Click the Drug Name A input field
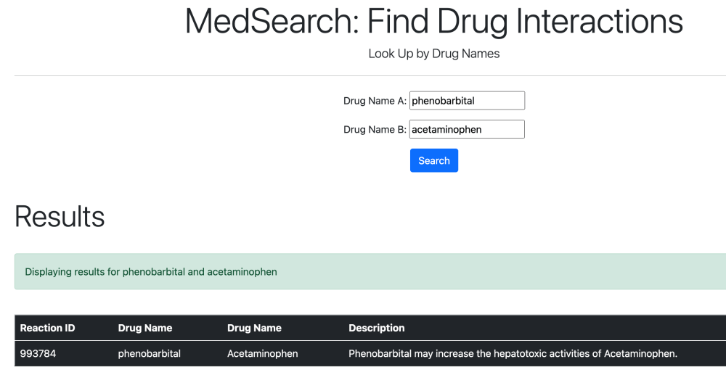Screen dimensions: 726x367 (467, 101)
